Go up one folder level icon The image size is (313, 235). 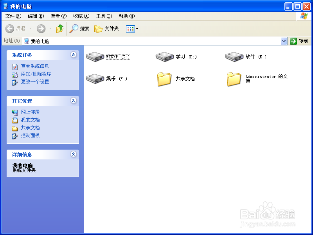pyautogui.click(x=60, y=29)
